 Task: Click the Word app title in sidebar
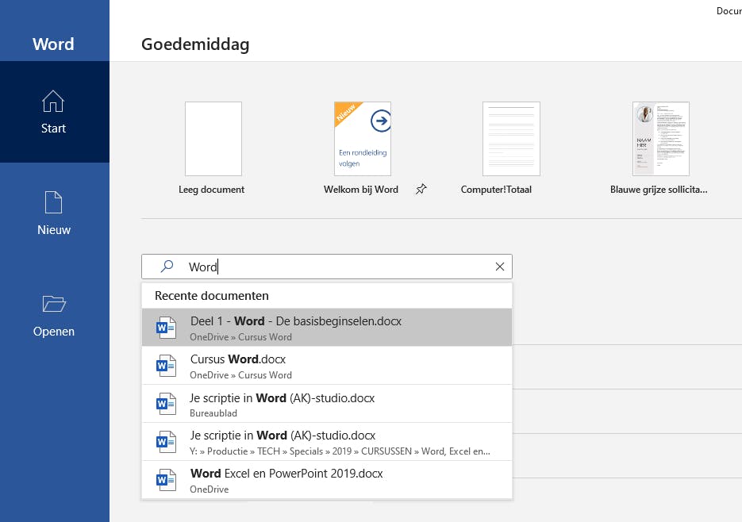53,44
